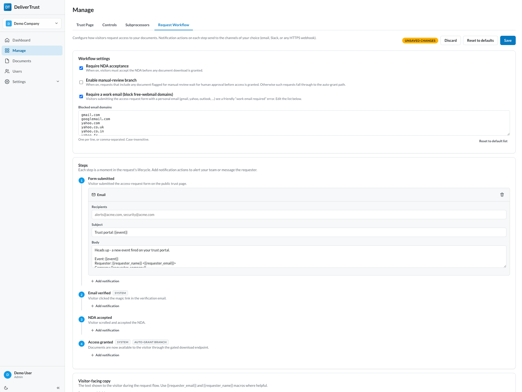Viewport: 522px width, 392px height.
Task: Add notification under Email verified step
Action: pos(105,306)
